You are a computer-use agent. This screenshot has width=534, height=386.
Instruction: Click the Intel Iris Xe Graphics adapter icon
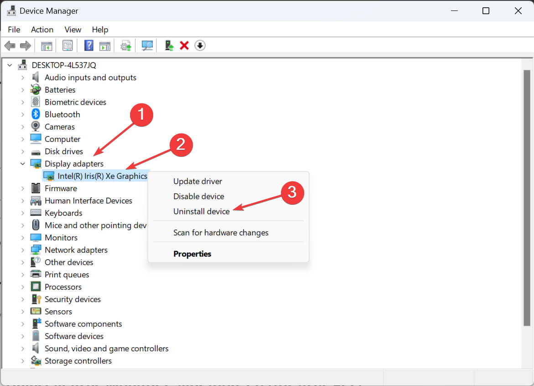pyautogui.click(x=49, y=176)
